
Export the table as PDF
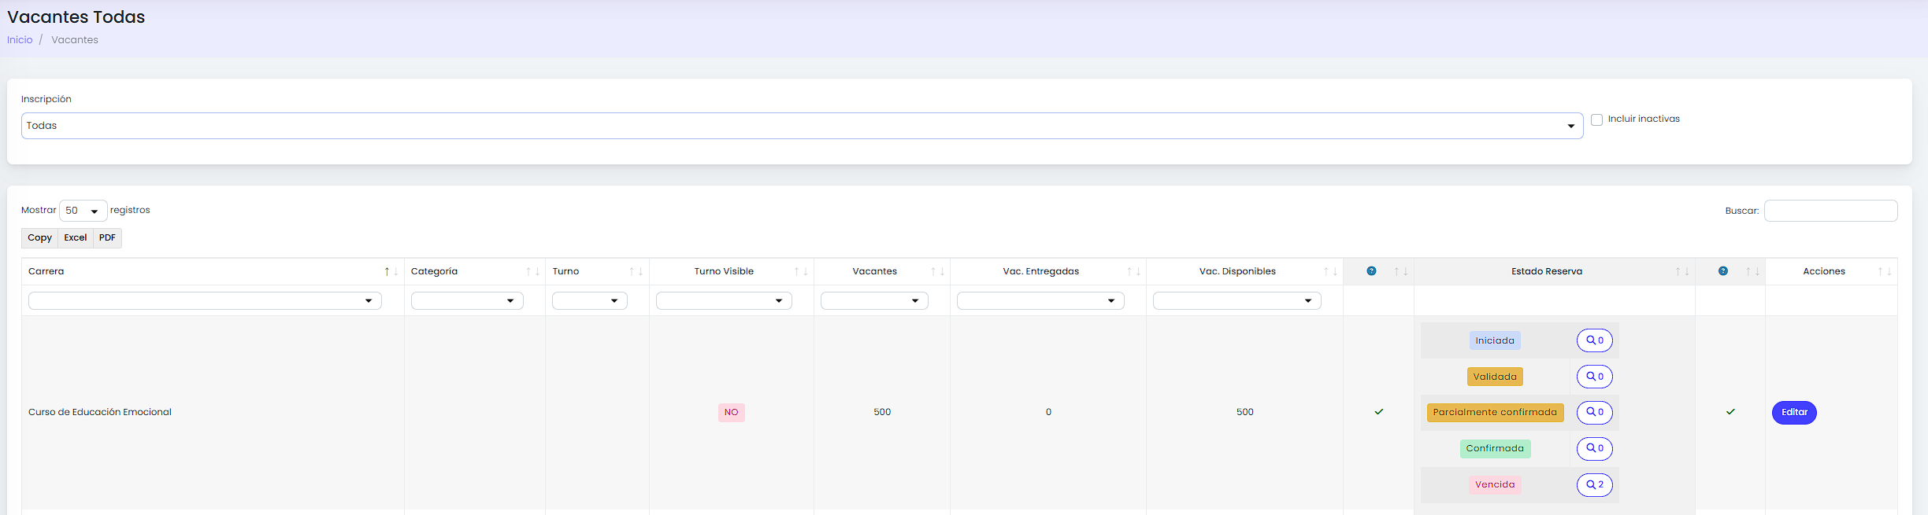pyautogui.click(x=107, y=237)
